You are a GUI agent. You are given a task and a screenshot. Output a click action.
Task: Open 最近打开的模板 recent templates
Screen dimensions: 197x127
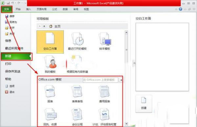(77, 41)
